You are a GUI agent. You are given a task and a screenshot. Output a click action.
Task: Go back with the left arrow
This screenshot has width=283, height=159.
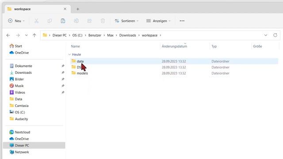(x=8, y=35)
